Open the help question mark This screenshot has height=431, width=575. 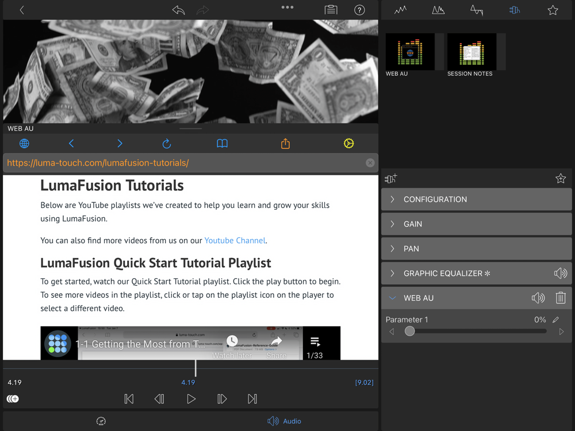pos(359,10)
